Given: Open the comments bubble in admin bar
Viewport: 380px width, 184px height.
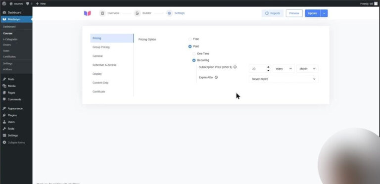Looking at the screenshot, I should point(28,3).
